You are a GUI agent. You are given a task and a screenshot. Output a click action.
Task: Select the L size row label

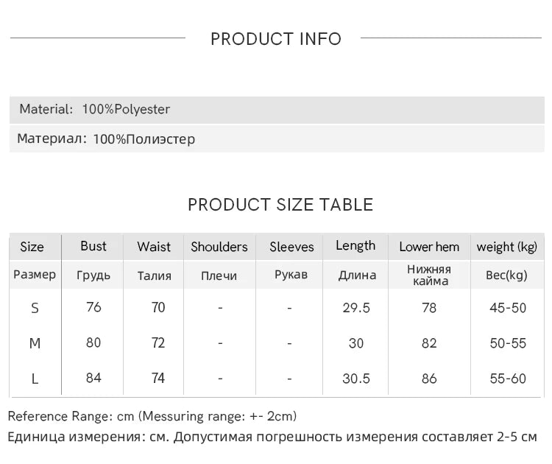click(35, 379)
